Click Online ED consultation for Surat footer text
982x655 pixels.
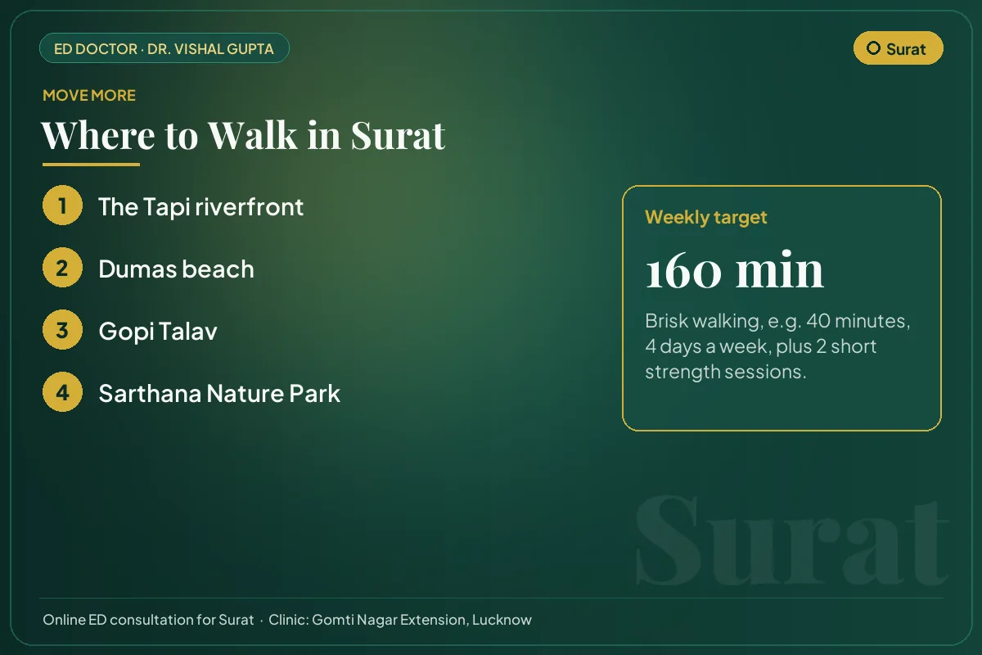(x=148, y=620)
